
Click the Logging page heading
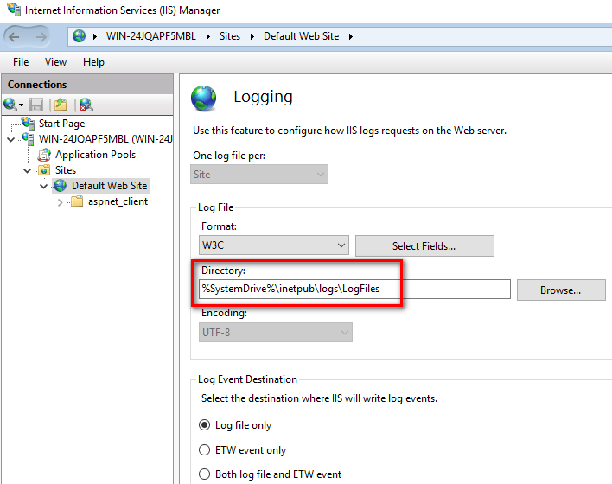tap(263, 97)
